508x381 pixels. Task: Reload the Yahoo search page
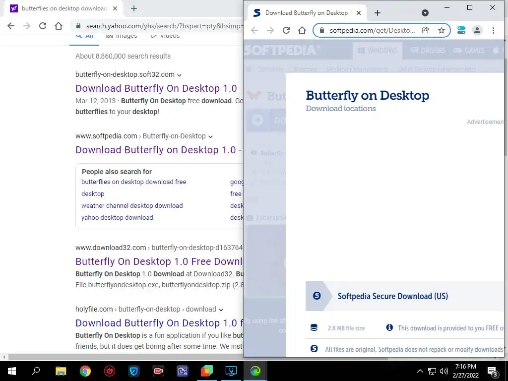43,26
